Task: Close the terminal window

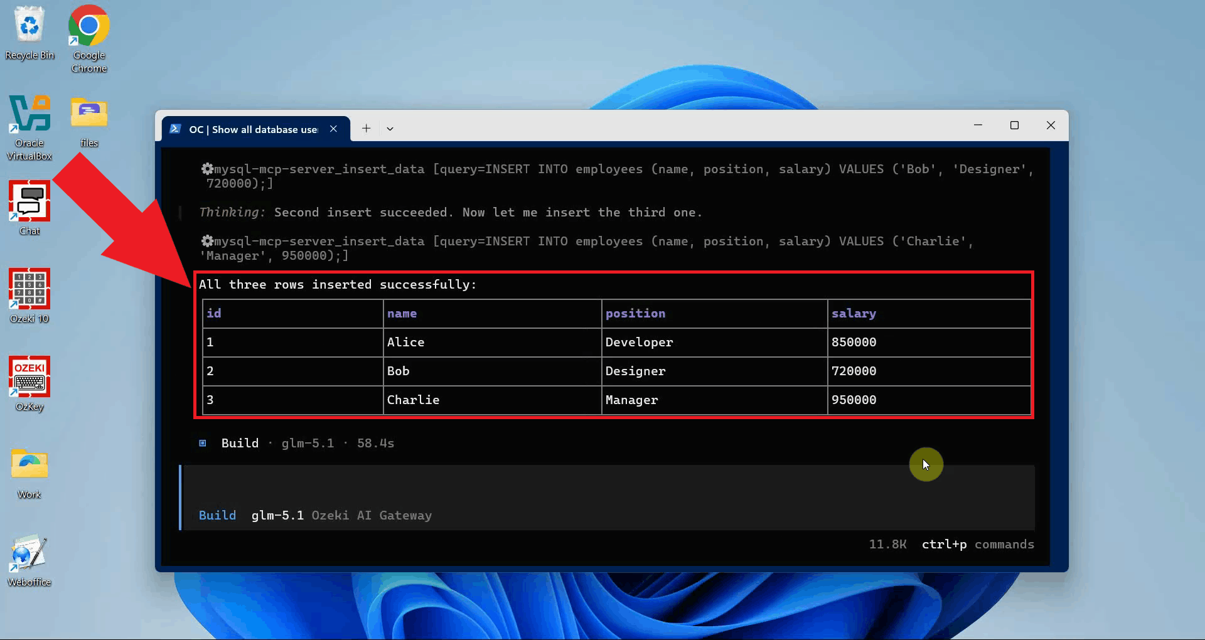Action: (1051, 125)
